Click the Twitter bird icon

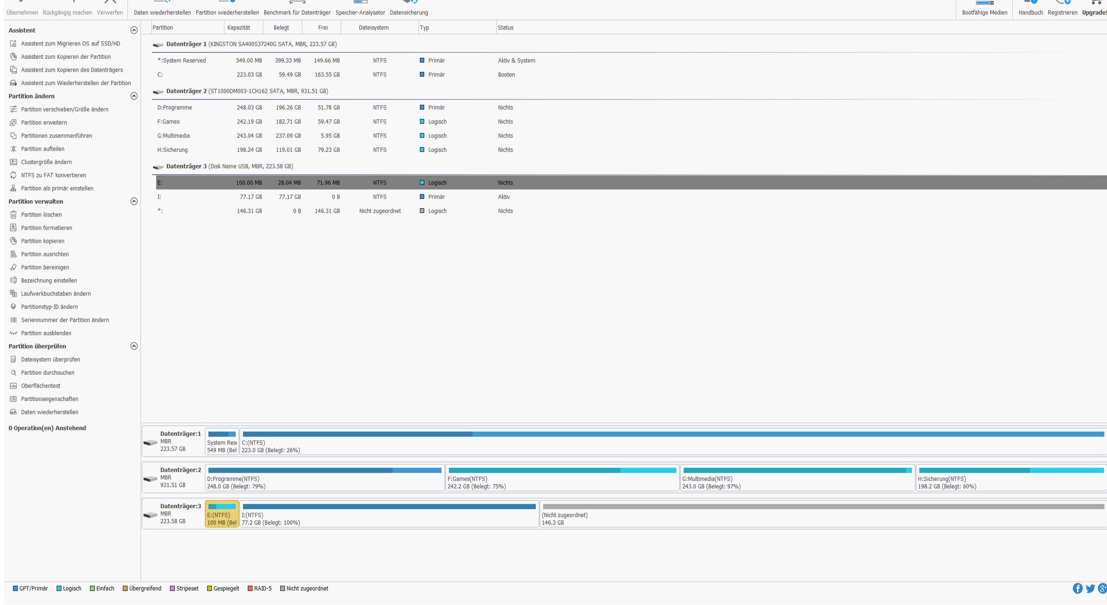pyautogui.click(x=1090, y=589)
